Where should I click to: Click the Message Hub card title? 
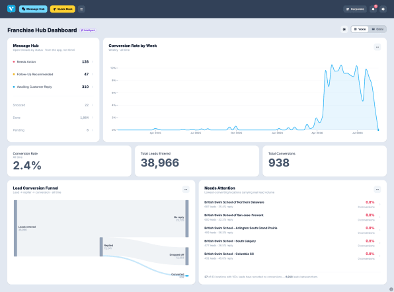point(26,46)
